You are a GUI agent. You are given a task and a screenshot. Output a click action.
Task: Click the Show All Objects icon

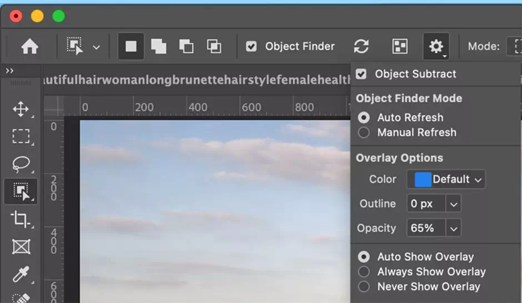(400, 46)
